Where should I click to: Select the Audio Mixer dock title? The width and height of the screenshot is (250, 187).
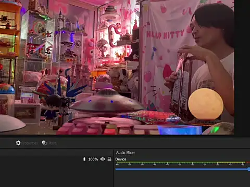click(126, 153)
